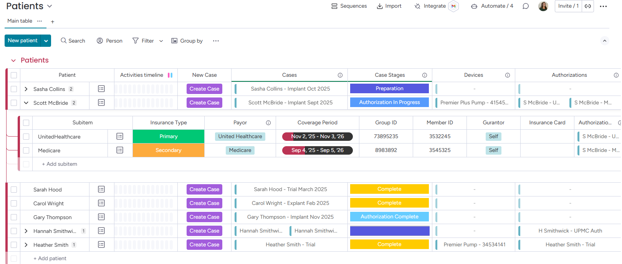Copy board link via link icon
Screen dimensions: 622x264
588,6
